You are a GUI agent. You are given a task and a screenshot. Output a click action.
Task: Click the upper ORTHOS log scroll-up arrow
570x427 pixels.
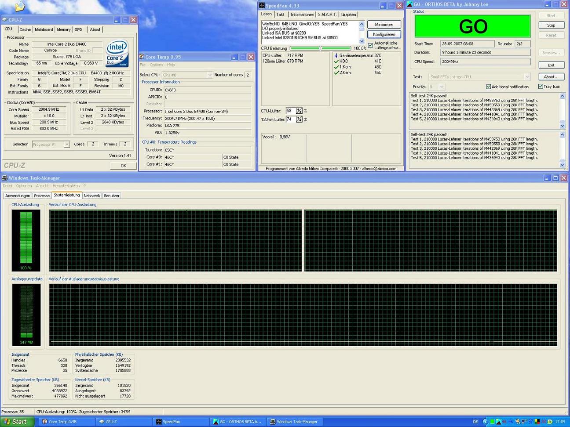pos(562,96)
